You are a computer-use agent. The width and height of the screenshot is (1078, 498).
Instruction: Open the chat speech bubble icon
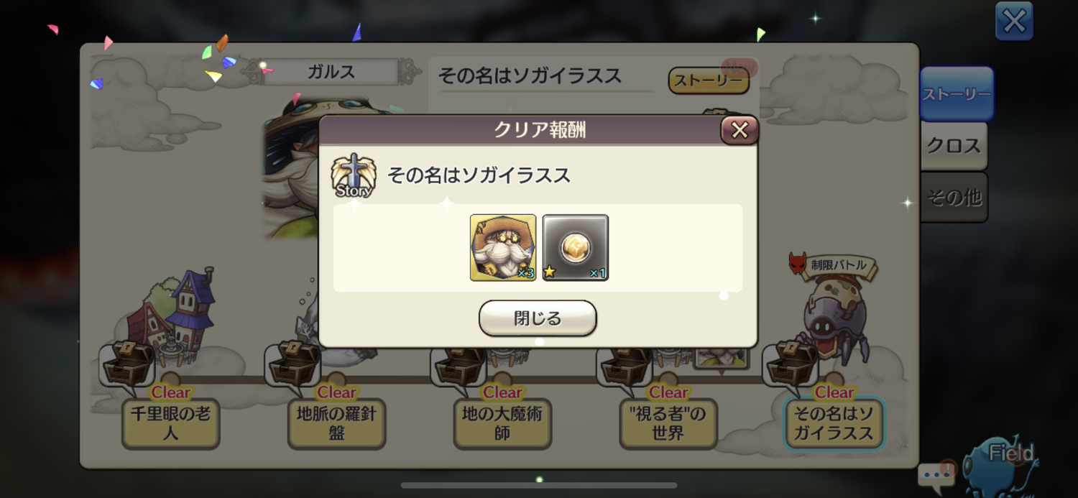tap(936, 475)
